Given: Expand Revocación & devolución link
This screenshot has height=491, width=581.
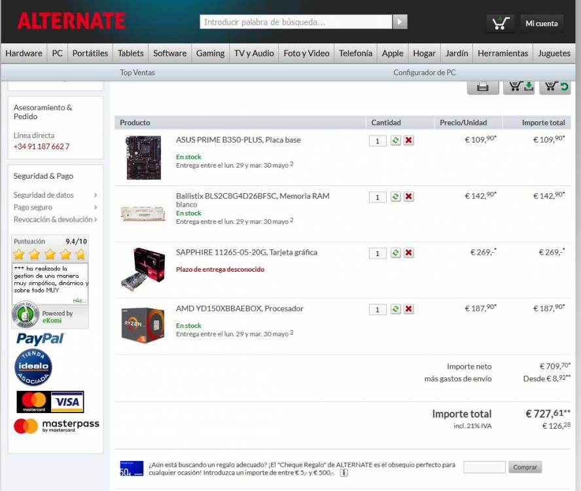Looking at the screenshot, I should (55, 219).
